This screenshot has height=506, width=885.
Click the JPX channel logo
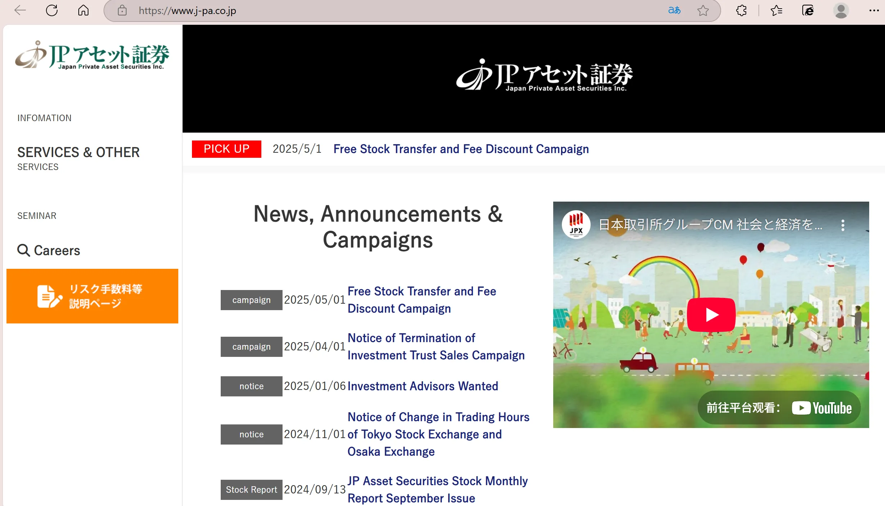click(576, 225)
